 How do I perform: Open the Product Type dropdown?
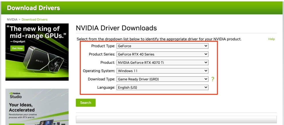coord(163,46)
